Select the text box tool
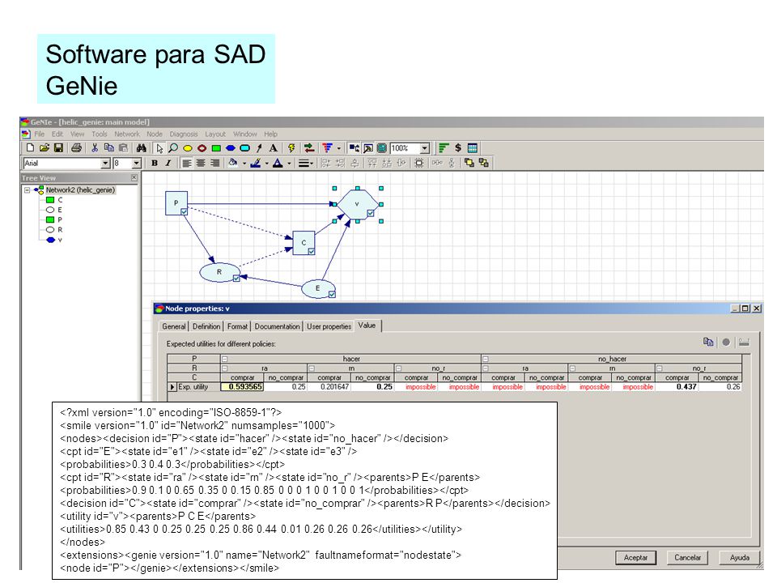This screenshot has width=777, height=583. [273, 147]
